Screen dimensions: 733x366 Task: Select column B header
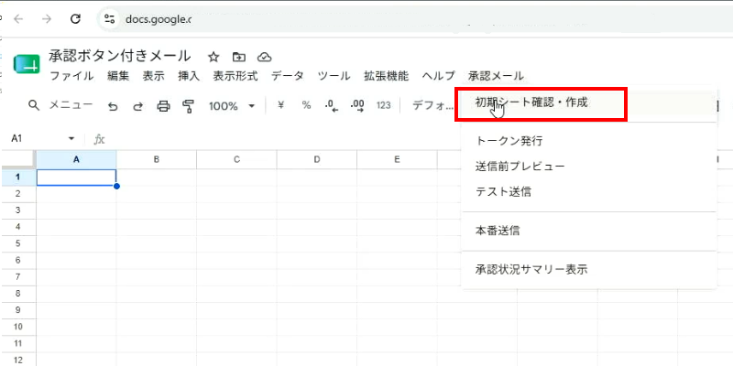click(157, 159)
